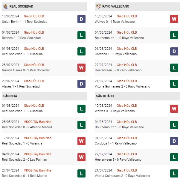
Task: Click the L badge for Heerenveen match under Rayo Vallecano
Action: pyautogui.click(x=174, y=67)
